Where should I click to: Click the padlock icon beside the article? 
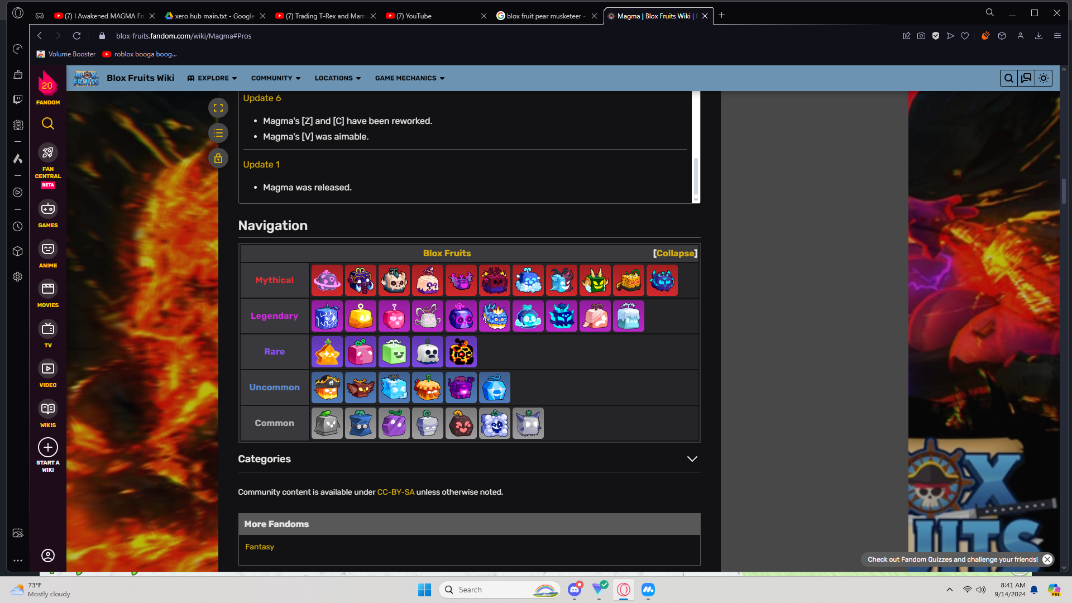[x=218, y=158]
